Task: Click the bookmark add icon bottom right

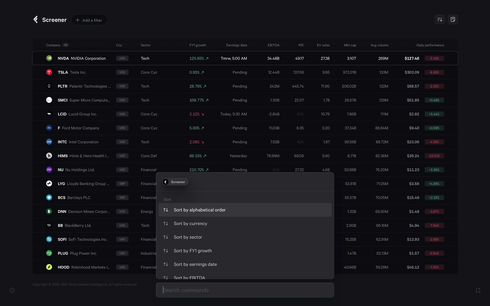Action: [478, 290]
